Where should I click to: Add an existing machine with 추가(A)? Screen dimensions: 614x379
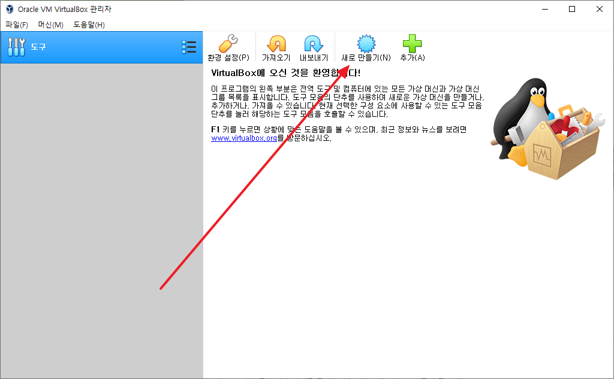413,48
